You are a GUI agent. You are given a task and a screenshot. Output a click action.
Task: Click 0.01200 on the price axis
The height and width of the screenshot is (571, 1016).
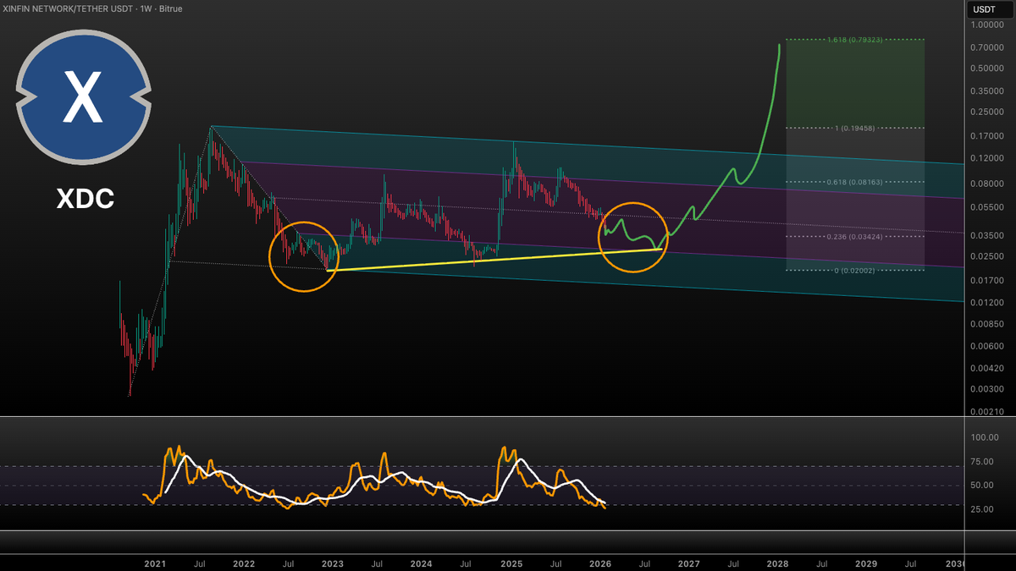(x=987, y=303)
